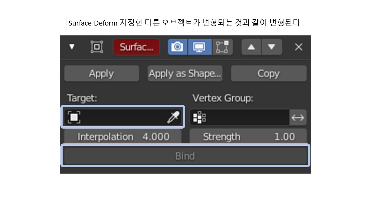Viewport: 371px width, 209px height.
Task: Select the eyedropper to pick a target object
Action: (x=173, y=117)
